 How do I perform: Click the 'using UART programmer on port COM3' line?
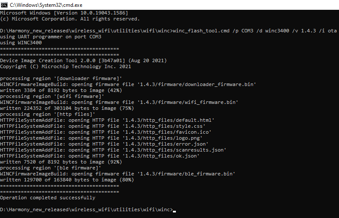point(51,37)
